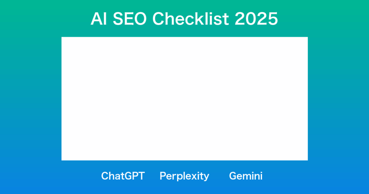Select the Perplexity label
Image resolution: width=369 pixels, height=194 pixels.
click(x=184, y=176)
